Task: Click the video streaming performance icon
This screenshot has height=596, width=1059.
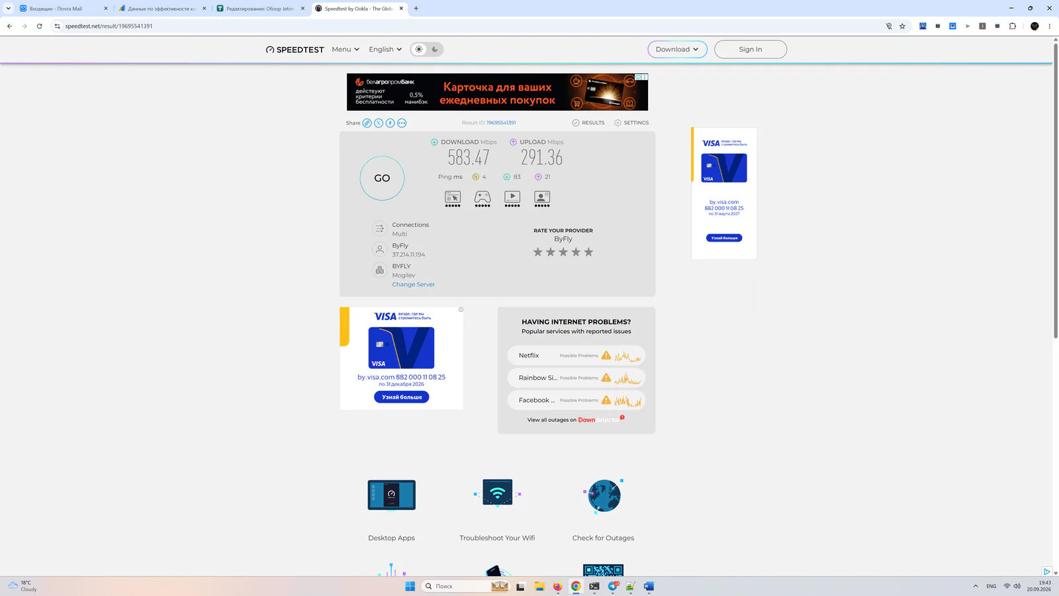Action: [512, 197]
